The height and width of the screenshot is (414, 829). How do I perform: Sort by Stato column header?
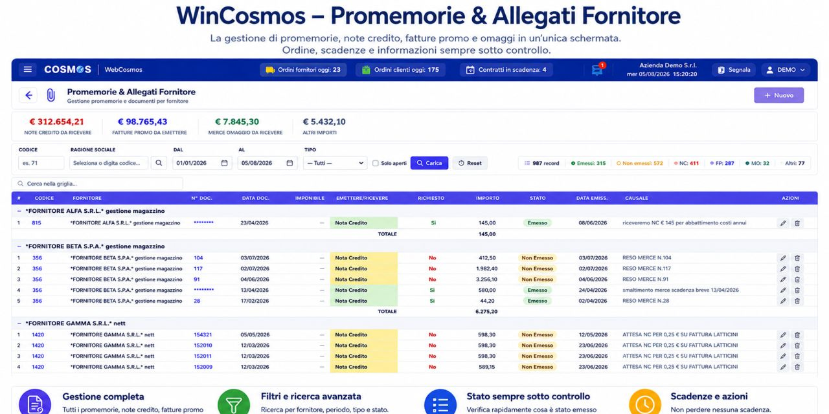click(x=538, y=198)
